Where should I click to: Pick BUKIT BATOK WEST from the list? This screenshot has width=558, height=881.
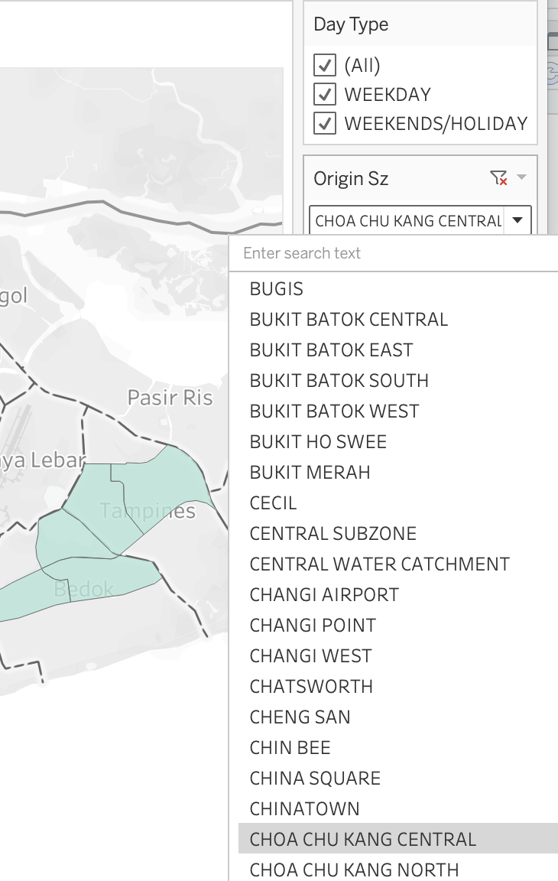334,411
